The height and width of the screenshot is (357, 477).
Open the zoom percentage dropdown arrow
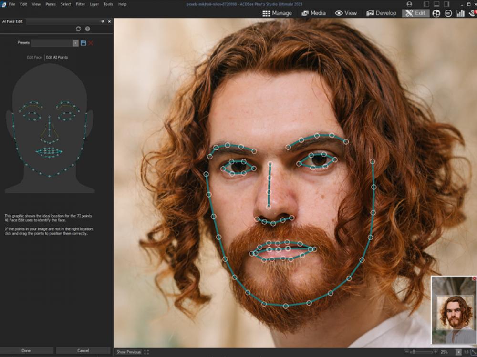[x=458, y=352]
